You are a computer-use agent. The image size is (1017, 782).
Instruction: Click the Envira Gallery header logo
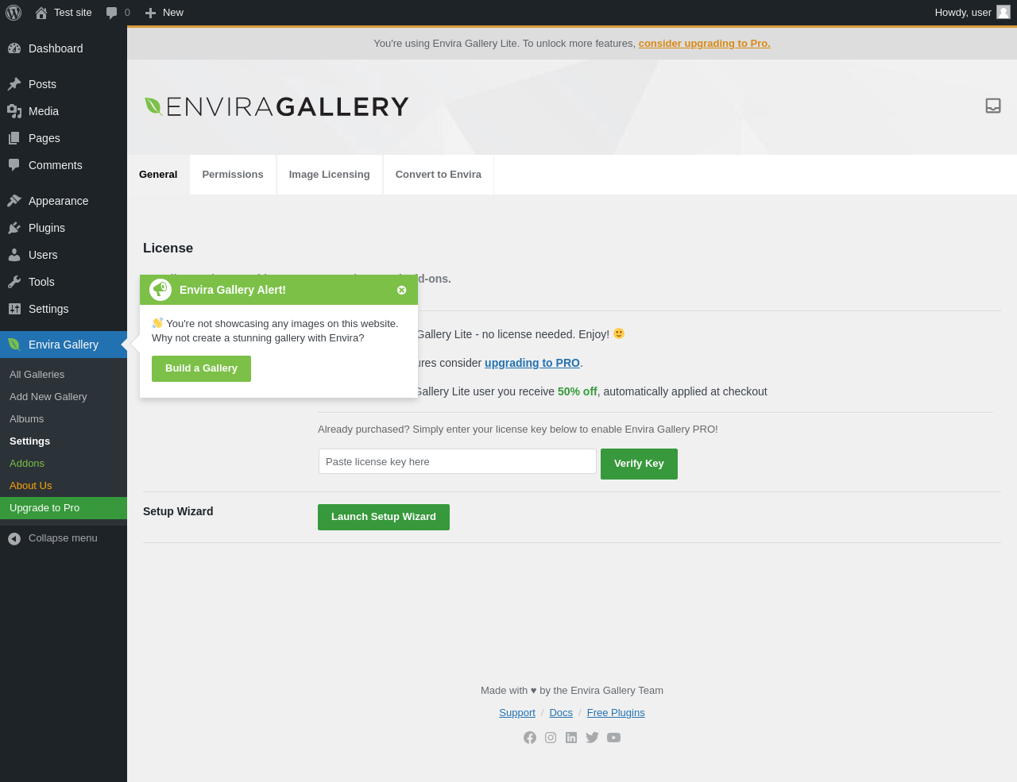276,106
